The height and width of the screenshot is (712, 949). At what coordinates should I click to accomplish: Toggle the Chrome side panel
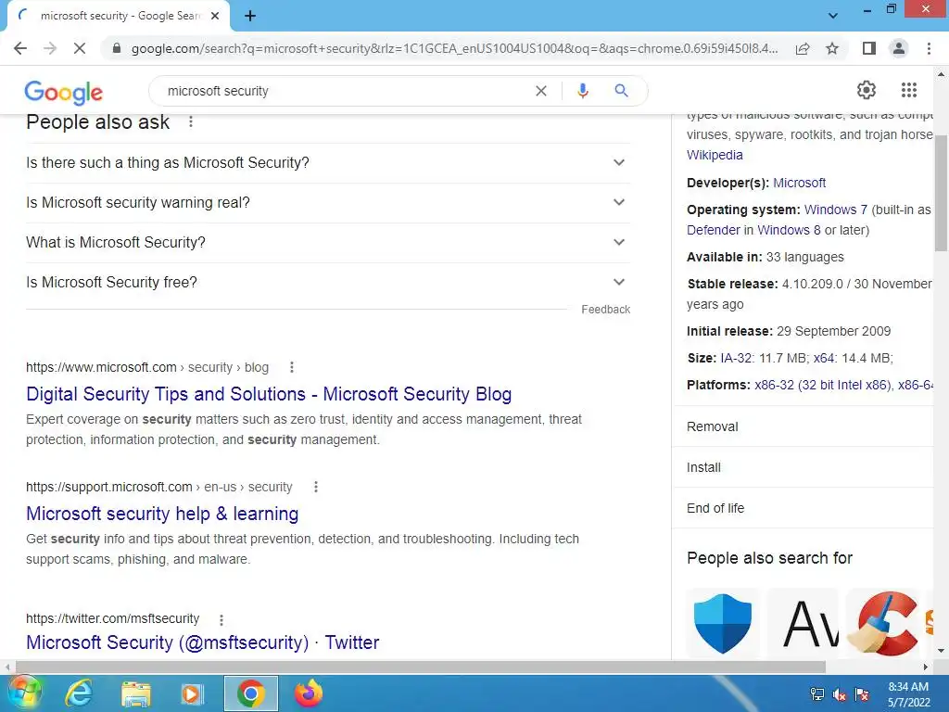pyautogui.click(x=869, y=48)
